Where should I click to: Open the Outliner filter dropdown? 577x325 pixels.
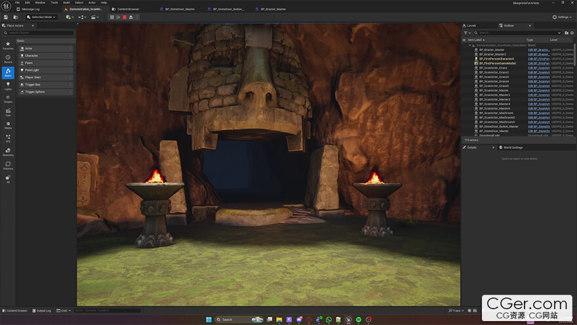click(x=466, y=32)
